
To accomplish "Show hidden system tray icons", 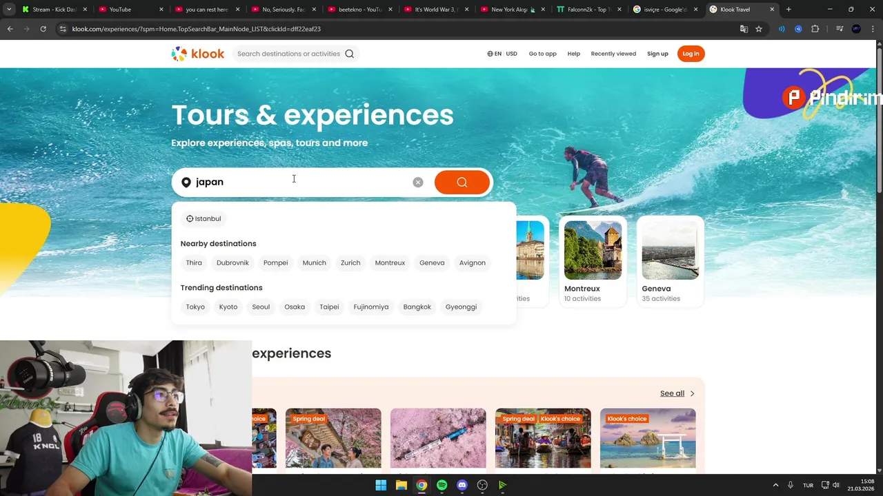I will 775,485.
